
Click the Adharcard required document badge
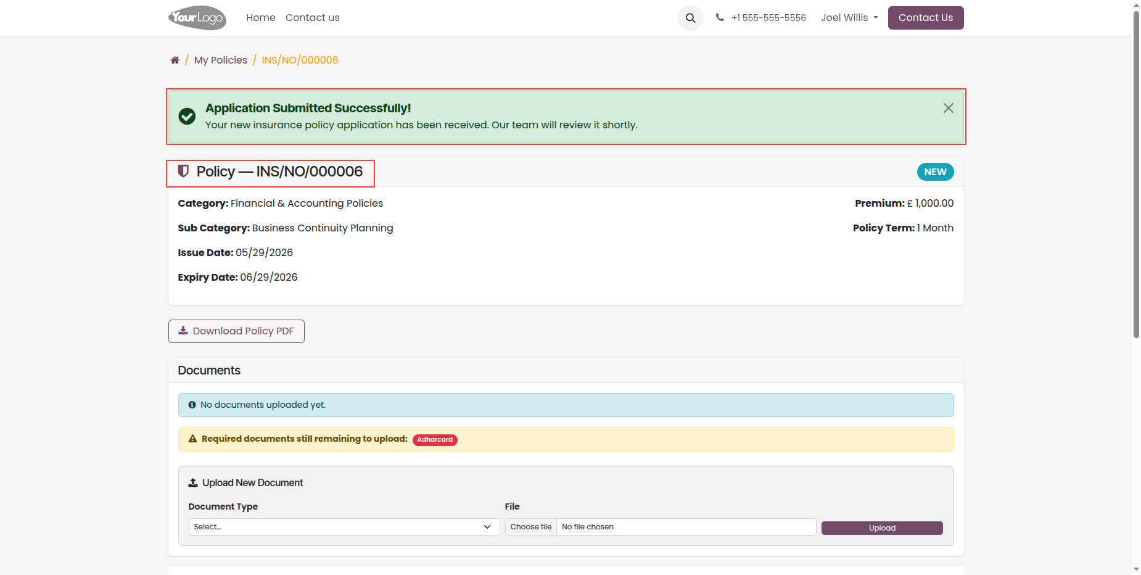(x=435, y=440)
